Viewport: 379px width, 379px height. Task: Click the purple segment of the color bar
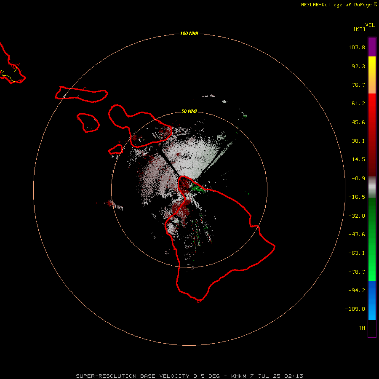(x=372, y=47)
